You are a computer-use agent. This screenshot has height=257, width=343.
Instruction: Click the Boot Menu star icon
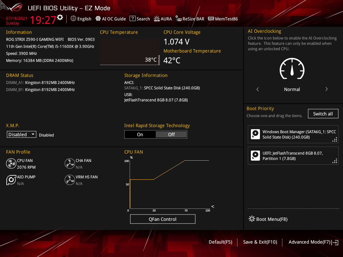click(252, 219)
